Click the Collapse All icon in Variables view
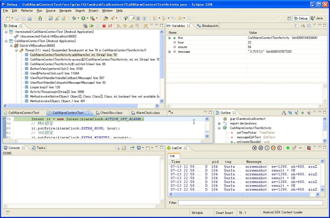 [x=309, y=26]
